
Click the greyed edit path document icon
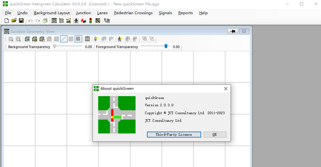(x=144, y=39)
